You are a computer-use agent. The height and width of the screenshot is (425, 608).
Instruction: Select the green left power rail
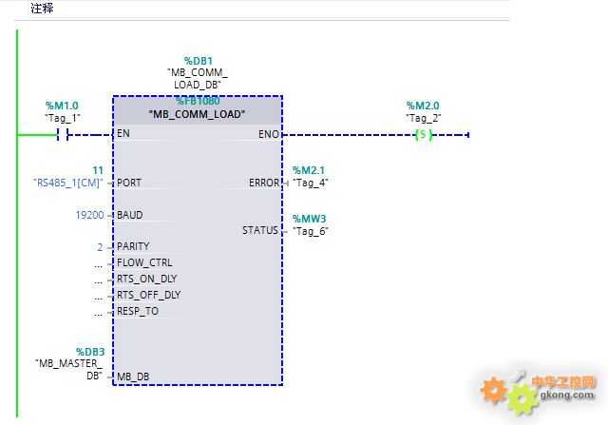tap(17, 223)
